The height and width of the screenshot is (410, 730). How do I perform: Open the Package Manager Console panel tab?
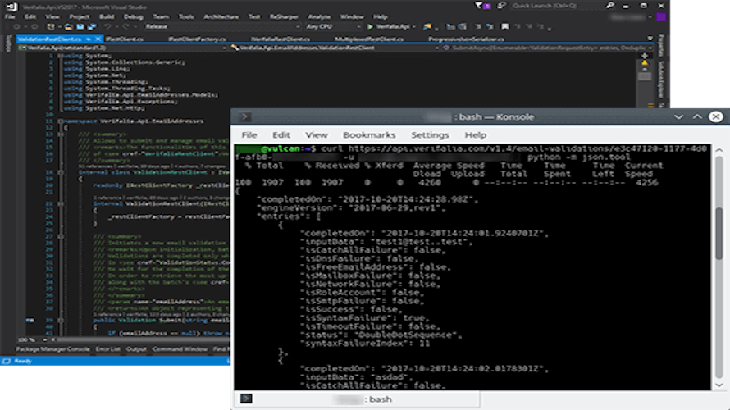pyautogui.click(x=52, y=349)
